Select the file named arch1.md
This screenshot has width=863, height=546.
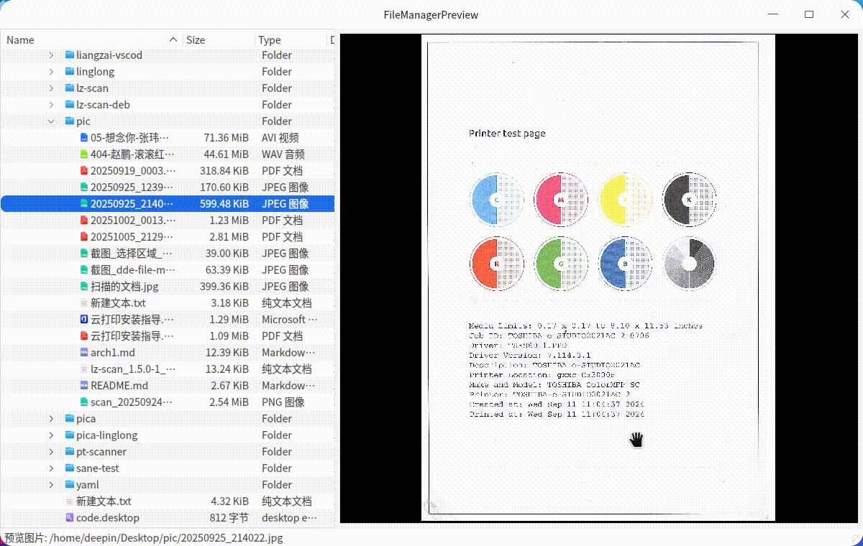tap(112, 353)
